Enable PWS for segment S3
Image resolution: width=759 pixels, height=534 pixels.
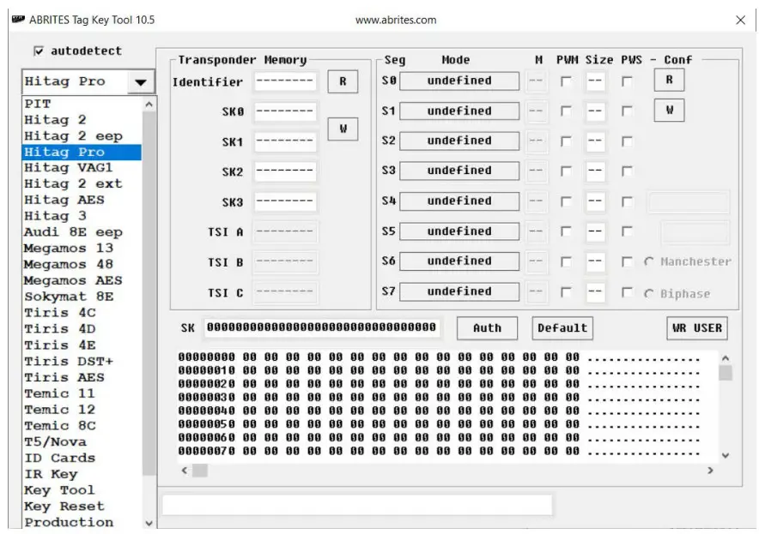[626, 171]
